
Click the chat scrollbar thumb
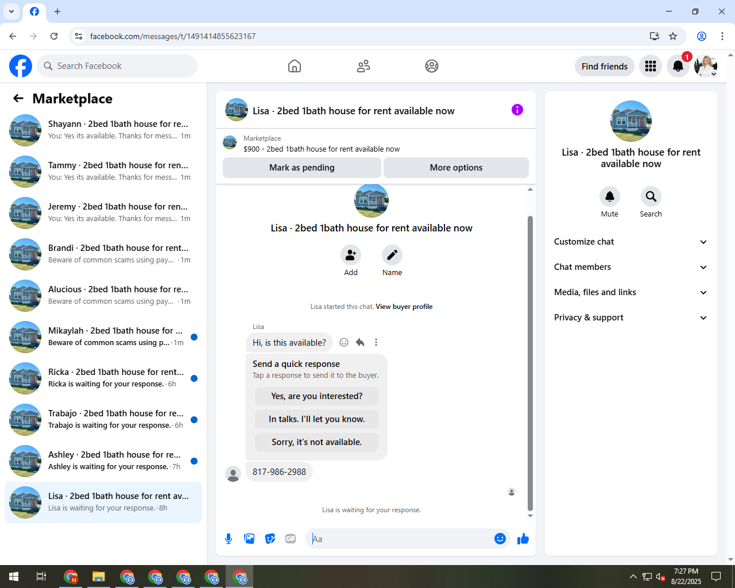point(530,363)
